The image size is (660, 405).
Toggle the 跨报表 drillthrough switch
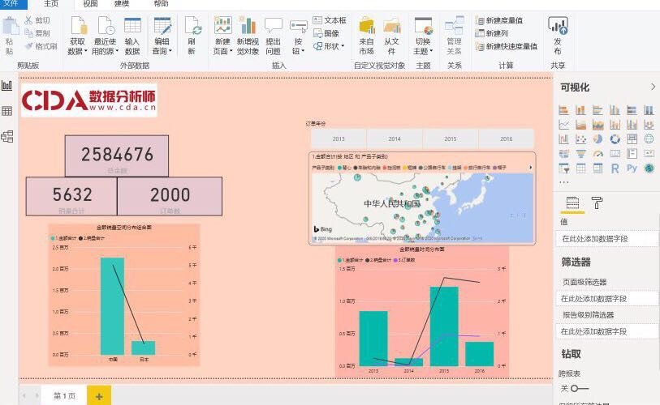579,389
